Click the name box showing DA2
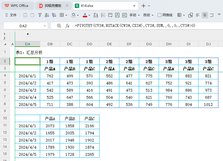Image resolution: width=223 pixels, height=161 pixels. 23,26
